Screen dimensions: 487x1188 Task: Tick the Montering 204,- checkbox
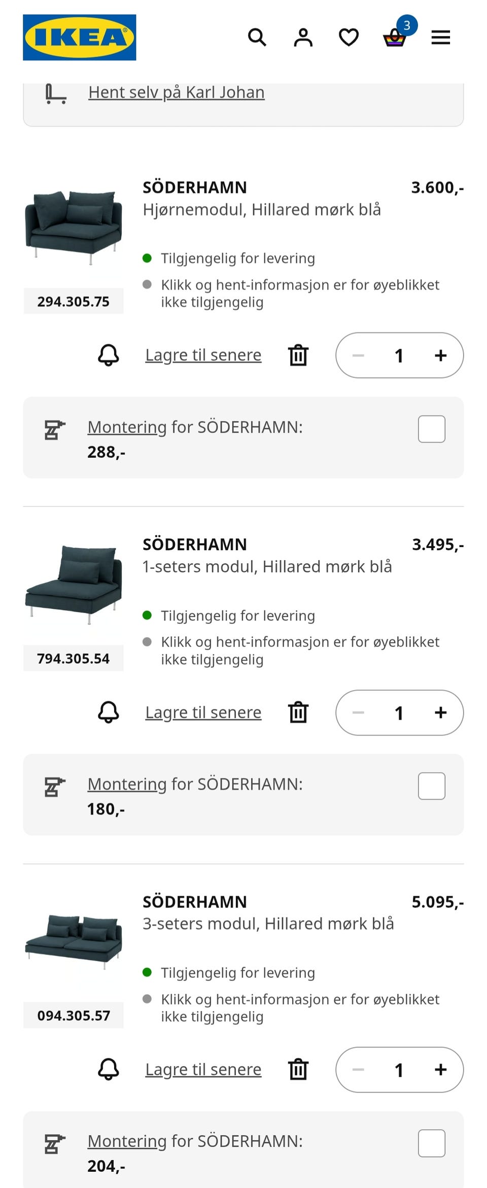pos(431,1143)
